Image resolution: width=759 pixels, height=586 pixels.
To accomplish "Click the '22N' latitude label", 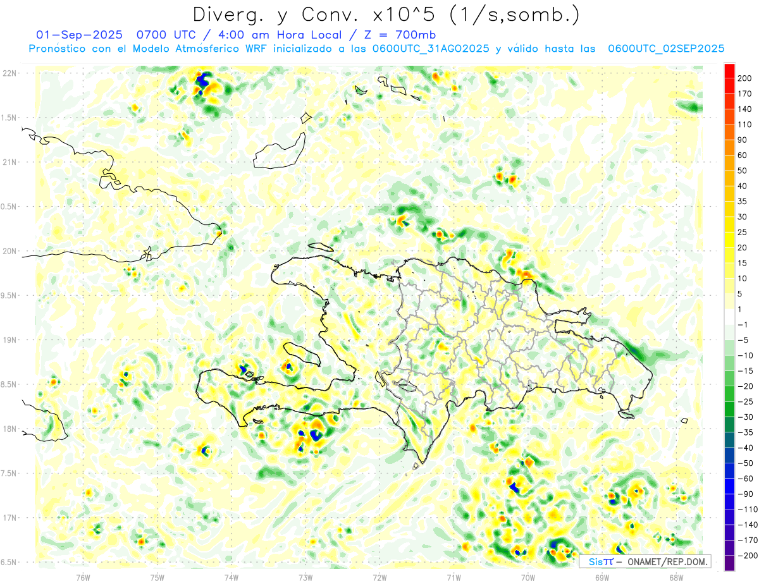I will click(9, 73).
